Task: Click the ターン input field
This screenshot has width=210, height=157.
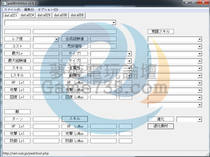Action: [x=46, y=119]
